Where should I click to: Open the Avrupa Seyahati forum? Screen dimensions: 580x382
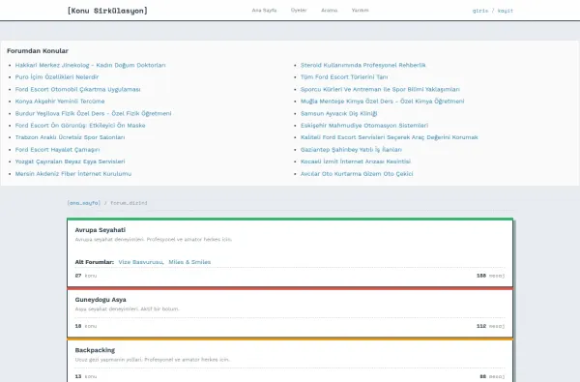pos(101,230)
